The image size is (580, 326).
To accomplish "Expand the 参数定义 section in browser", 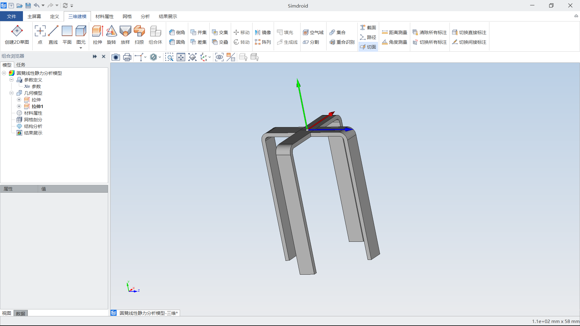I will tap(11, 80).
